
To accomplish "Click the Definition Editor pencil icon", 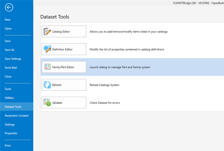I will pyautogui.click(x=47, y=49).
